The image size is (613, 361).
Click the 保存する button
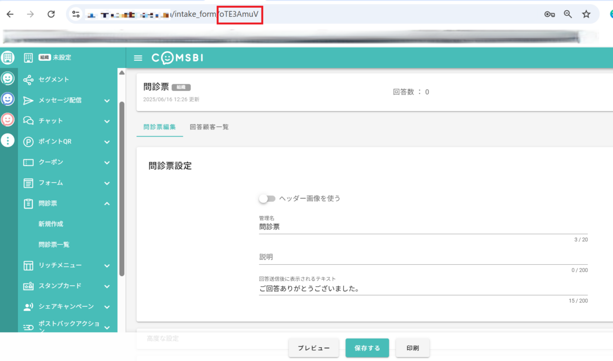(367, 348)
